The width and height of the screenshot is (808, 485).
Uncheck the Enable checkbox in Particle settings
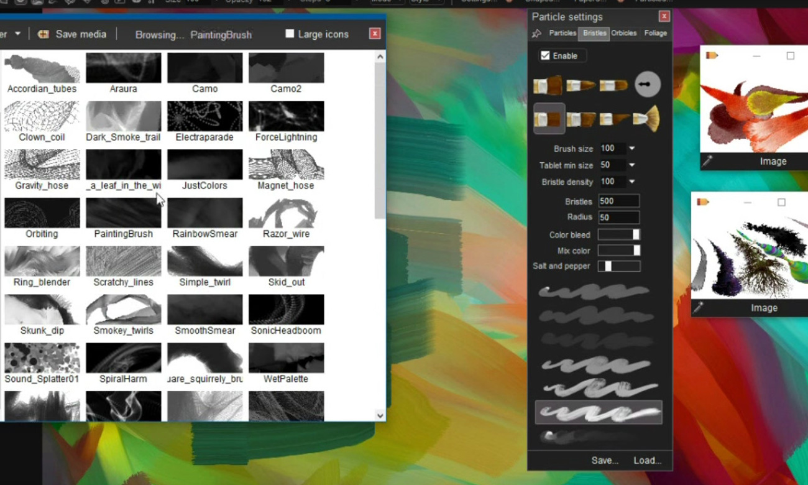[x=545, y=56]
